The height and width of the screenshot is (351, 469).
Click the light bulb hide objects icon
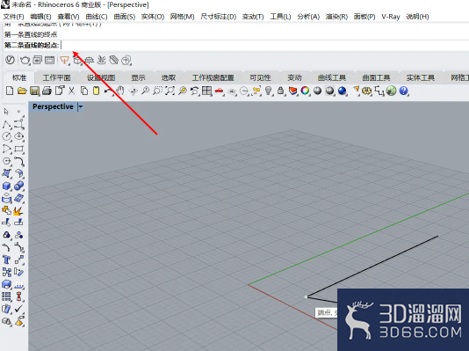click(x=269, y=91)
